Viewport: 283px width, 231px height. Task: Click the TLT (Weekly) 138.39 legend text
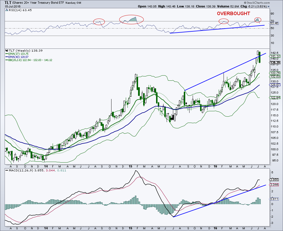pyautogui.click(x=25, y=50)
